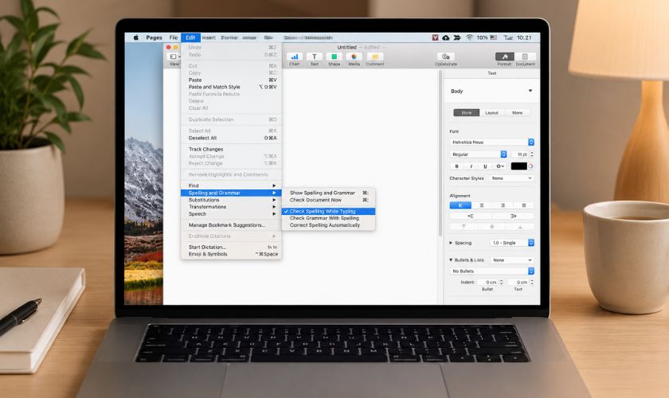The width and height of the screenshot is (669, 398).
Task: Open the Substitutions submenu
Action: (231, 200)
